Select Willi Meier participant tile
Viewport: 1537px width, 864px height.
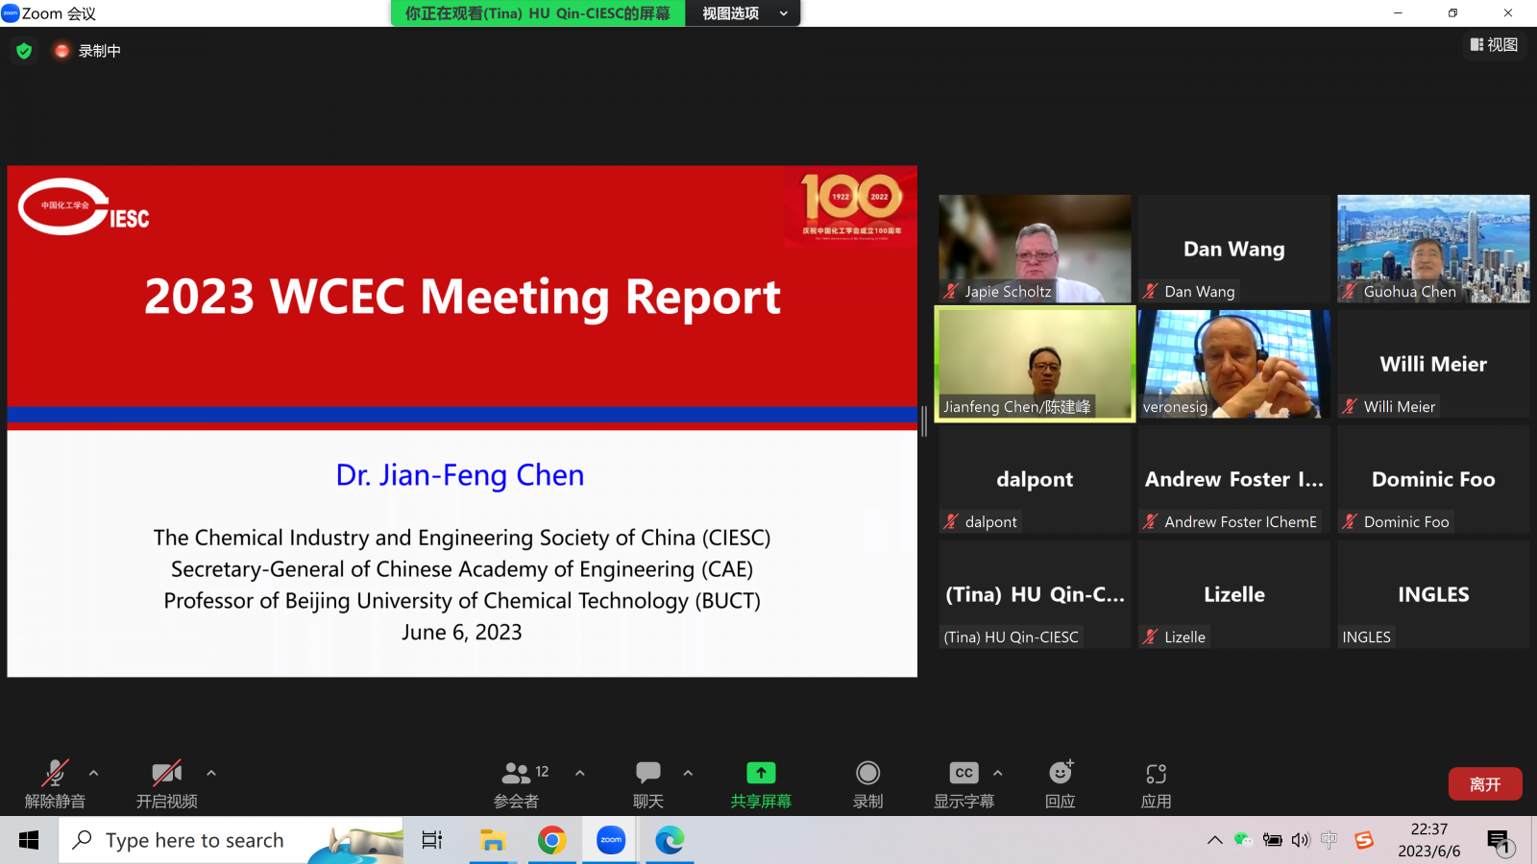click(1433, 364)
